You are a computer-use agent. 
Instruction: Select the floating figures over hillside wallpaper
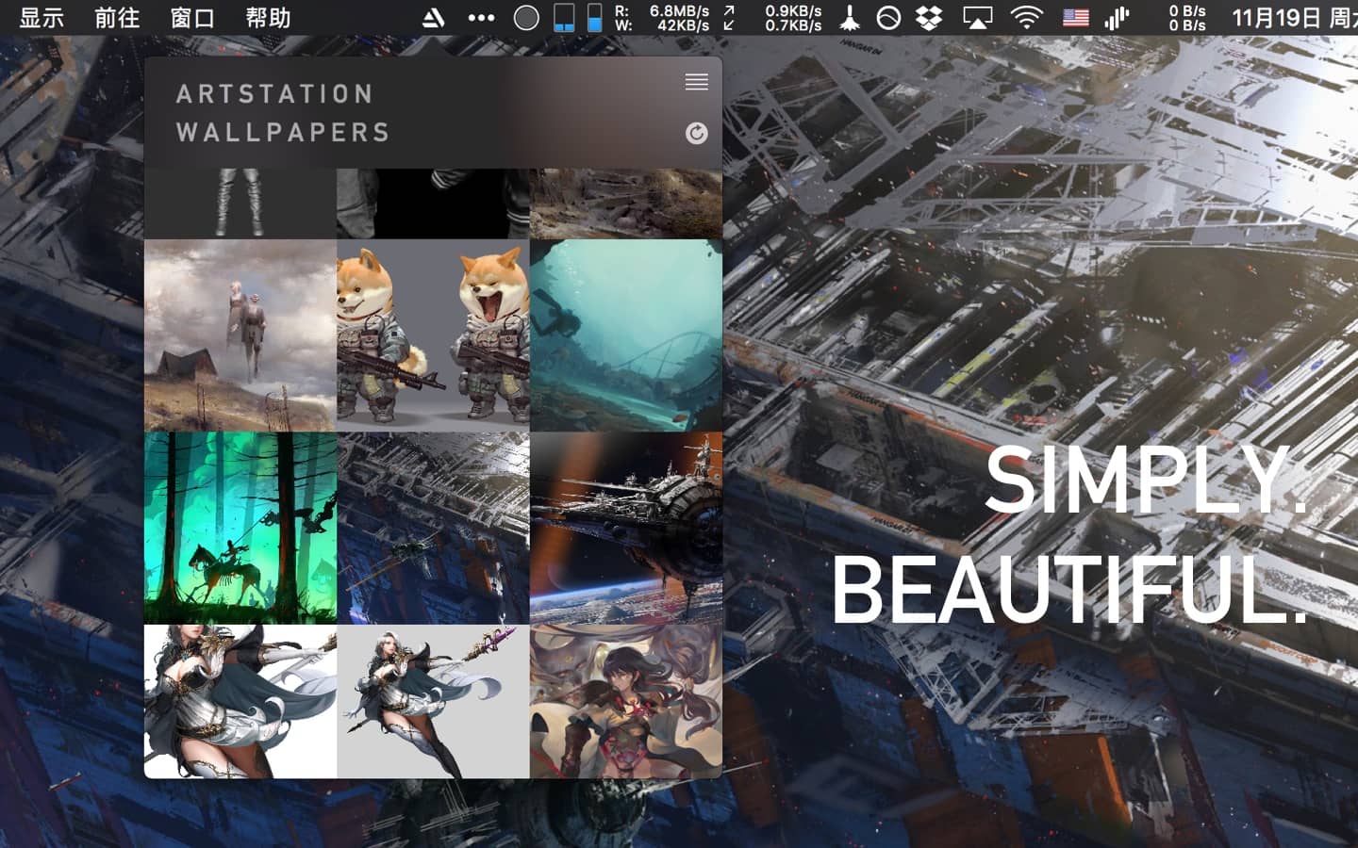coord(240,335)
